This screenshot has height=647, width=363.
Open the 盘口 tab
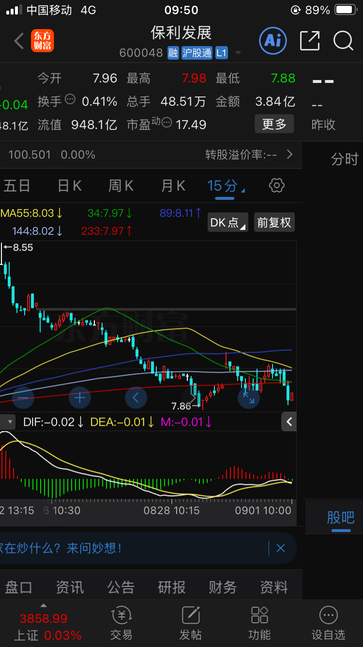(18, 587)
